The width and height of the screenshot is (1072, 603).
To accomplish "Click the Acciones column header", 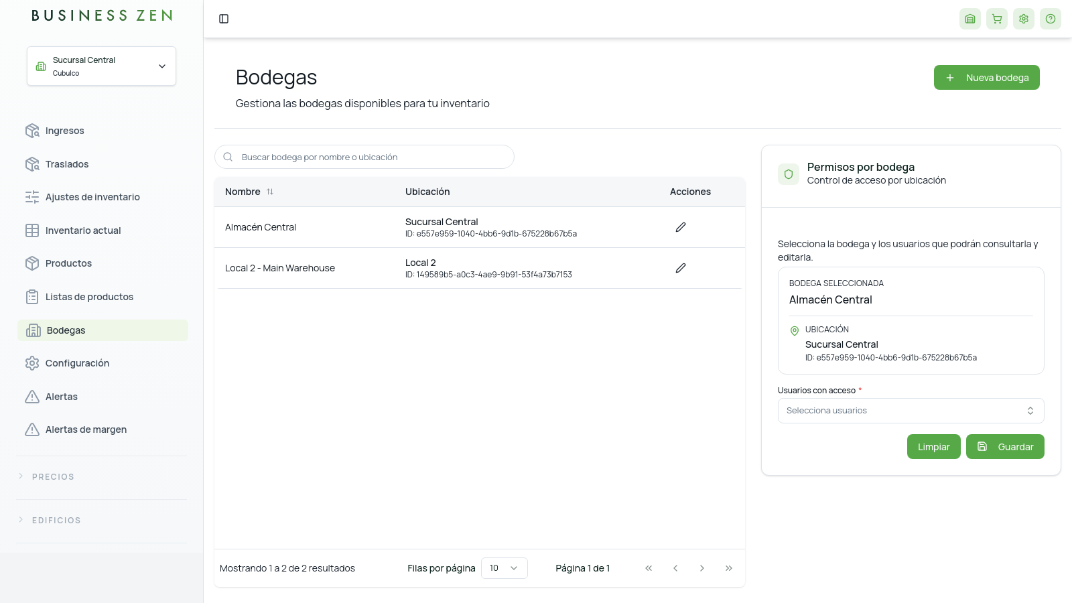I will pyautogui.click(x=690, y=192).
